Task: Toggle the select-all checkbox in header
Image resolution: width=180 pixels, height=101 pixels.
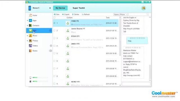Action: coord(54,18)
